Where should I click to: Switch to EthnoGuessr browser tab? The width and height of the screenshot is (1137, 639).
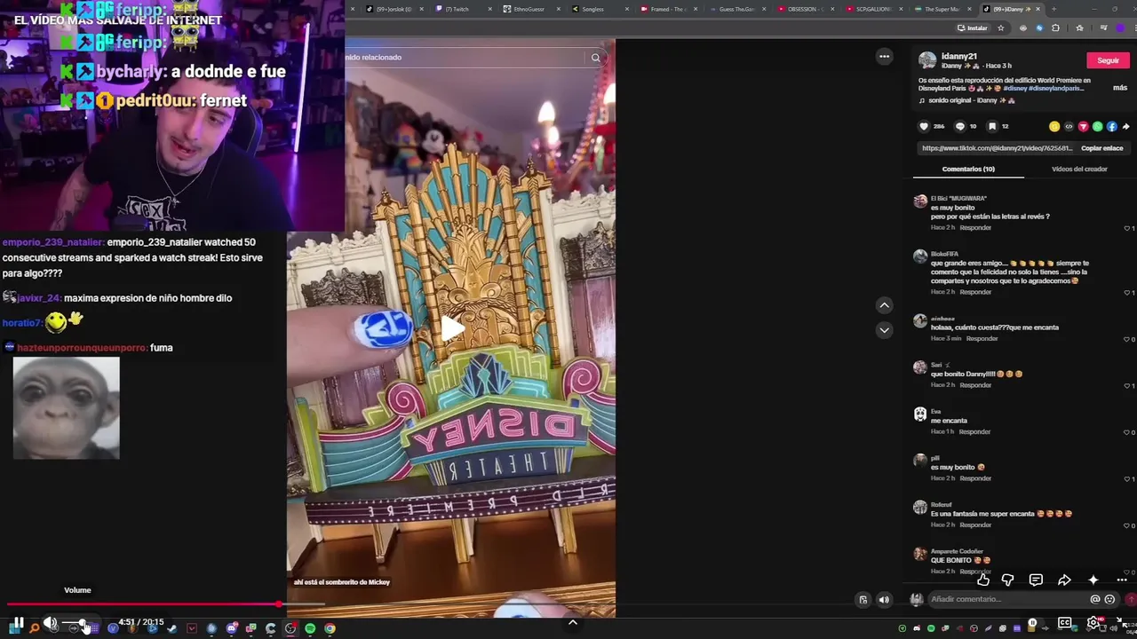(531, 9)
